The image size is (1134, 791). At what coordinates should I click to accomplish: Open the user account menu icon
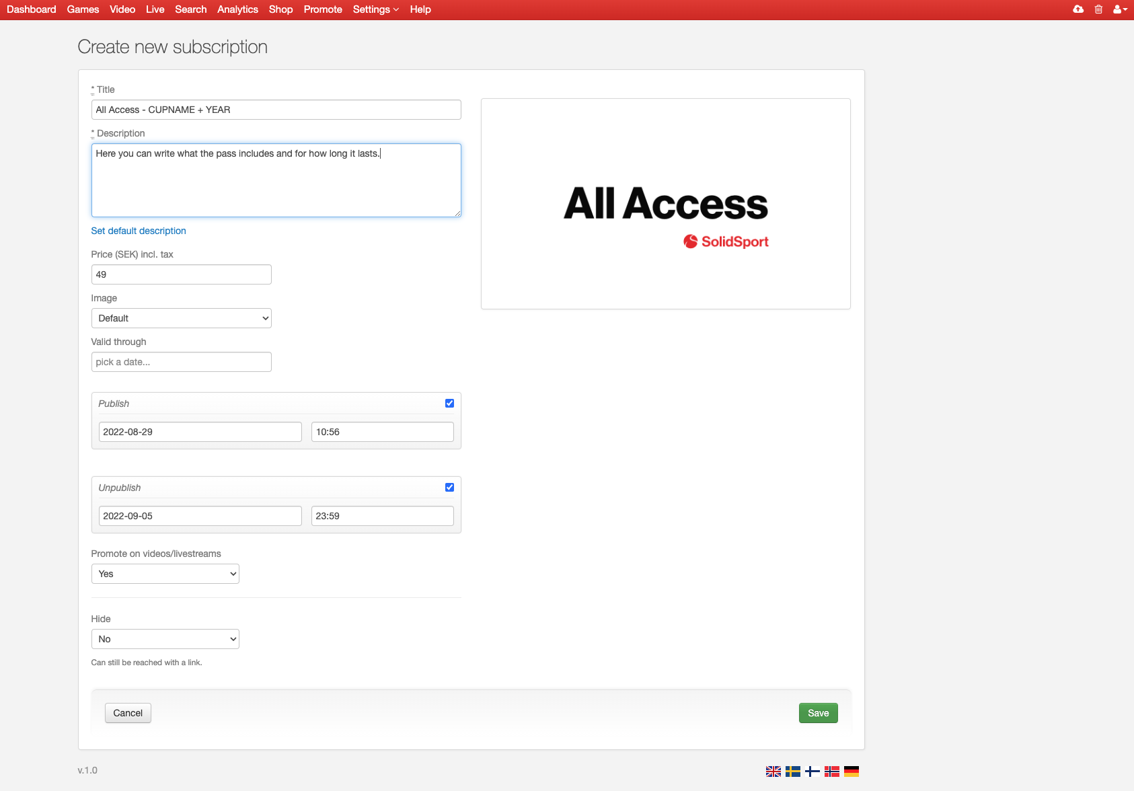(x=1119, y=9)
